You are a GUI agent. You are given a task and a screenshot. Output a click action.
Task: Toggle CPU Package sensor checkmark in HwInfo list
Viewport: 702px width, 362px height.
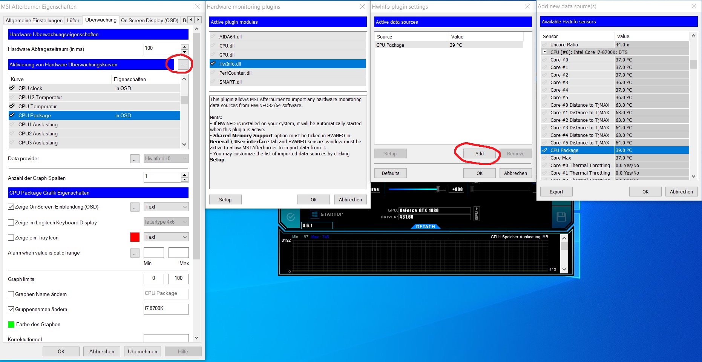pyautogui.click(x=544, y=150)
